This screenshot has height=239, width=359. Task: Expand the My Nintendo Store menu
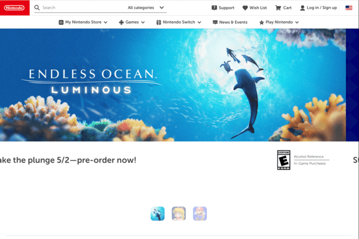(83, 22)
